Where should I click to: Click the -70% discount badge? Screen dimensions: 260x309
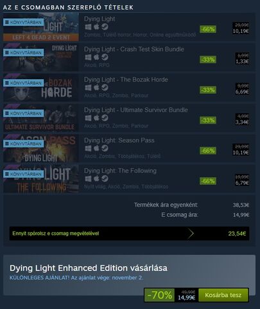pyautogui.click(x=159, y=295)
